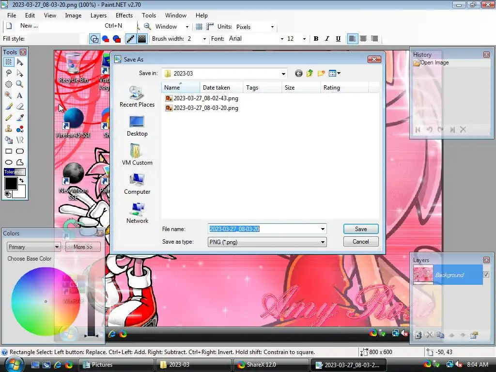Open the Effects menu
496x372 pixels.
point(124,15)
